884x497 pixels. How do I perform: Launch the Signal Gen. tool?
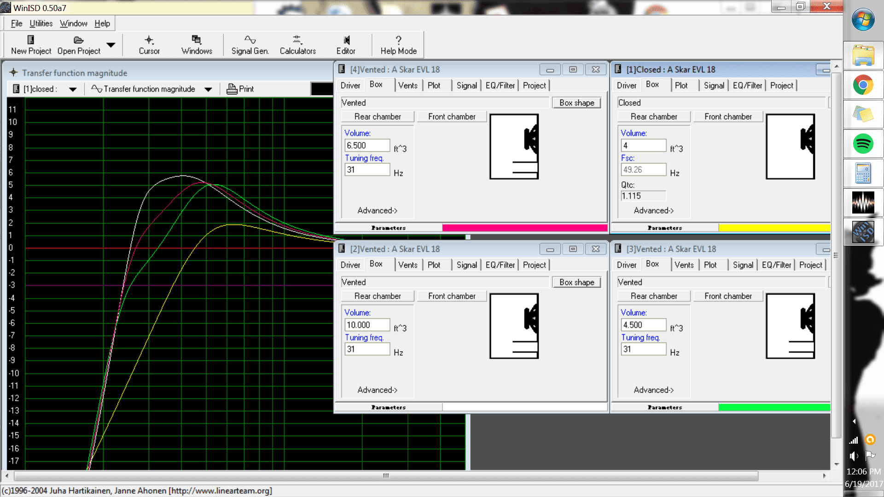(250, 45)
